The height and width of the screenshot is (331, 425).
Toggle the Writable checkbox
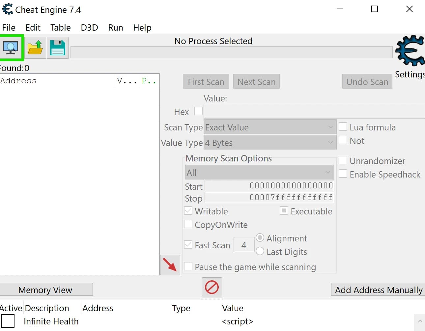pyautogui.click(x=188, y=211)
